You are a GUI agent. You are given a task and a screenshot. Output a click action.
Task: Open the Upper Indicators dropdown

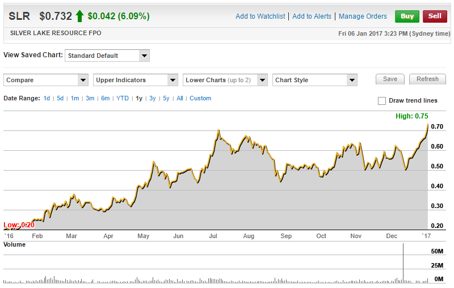pos(136,80)
